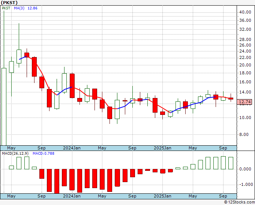
Task: Click the last green MACD histogram bar
Action: point(231,163)
